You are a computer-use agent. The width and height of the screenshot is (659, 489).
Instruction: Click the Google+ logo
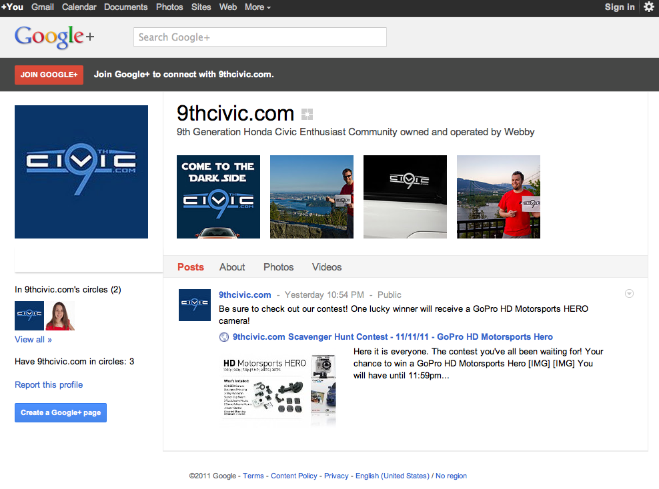(x=54, y=37)
